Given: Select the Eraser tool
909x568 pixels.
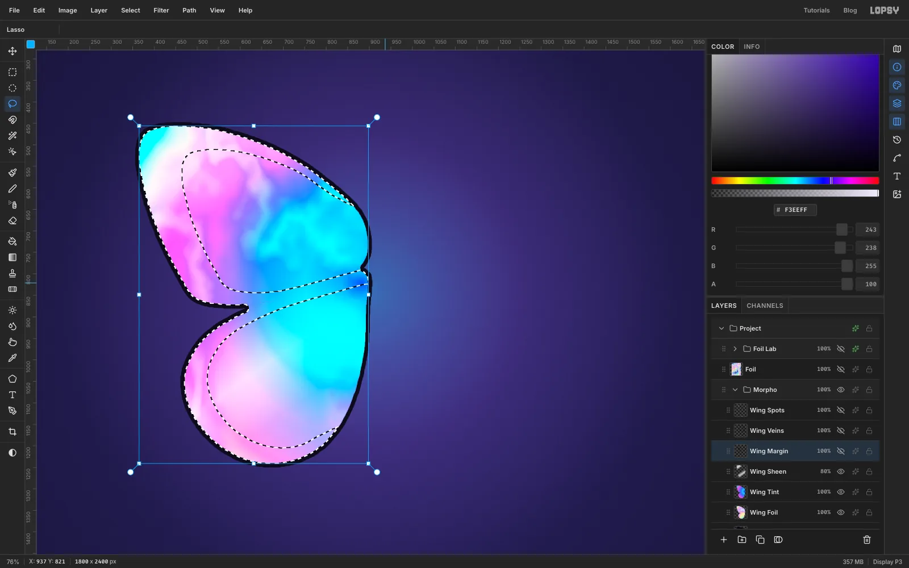Looking at the screenshot, I should coord(12,220).
